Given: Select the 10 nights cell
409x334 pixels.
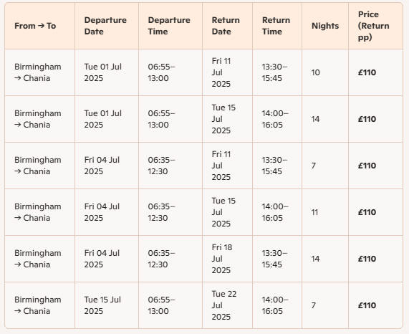Looking at the screenshot, I should [315, 72].
